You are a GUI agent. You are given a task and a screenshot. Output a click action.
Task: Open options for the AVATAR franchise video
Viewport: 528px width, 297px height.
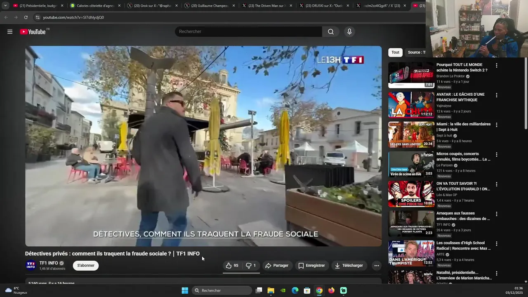497,95
